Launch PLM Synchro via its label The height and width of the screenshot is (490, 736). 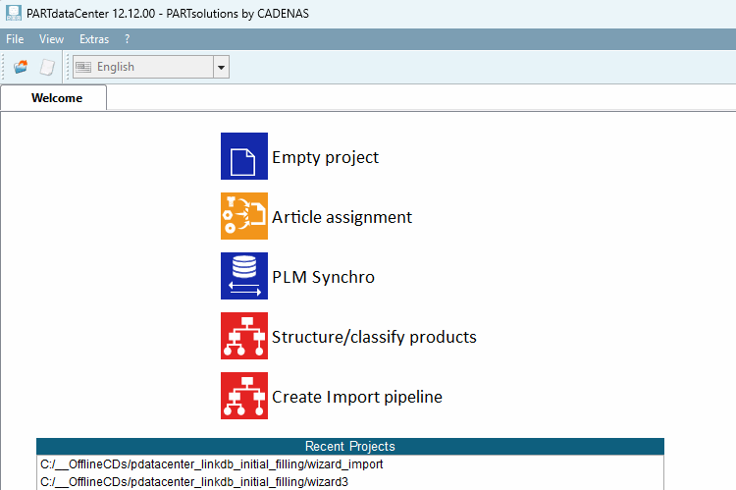pyautogui.click(x=324, y=277)
